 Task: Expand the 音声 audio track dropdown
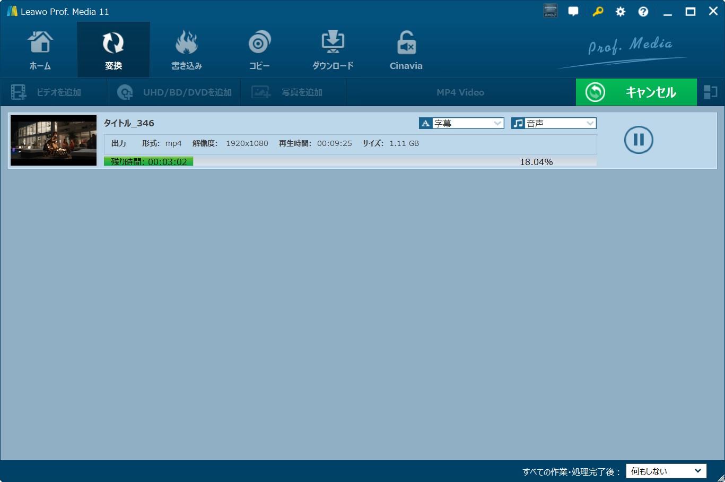coord(554,123)
